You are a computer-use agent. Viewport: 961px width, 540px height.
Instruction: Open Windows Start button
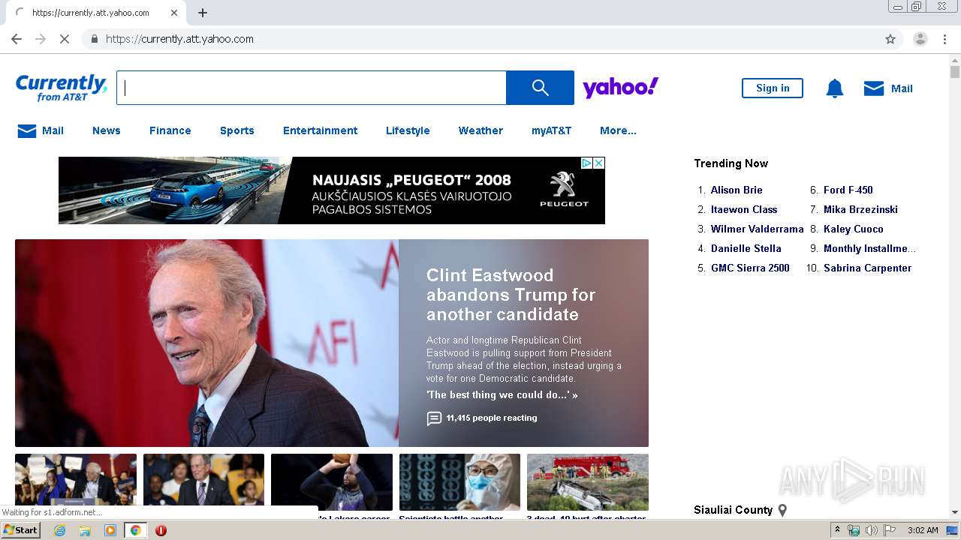[x=20, y=530]
